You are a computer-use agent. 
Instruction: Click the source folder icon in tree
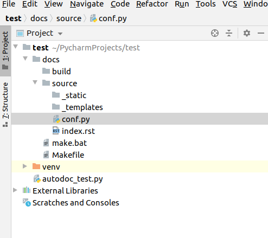tap(46, 83)
